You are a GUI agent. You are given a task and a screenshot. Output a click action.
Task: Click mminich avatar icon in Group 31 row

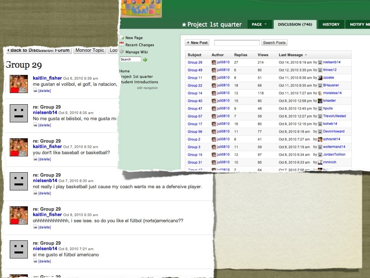(320, 163)
